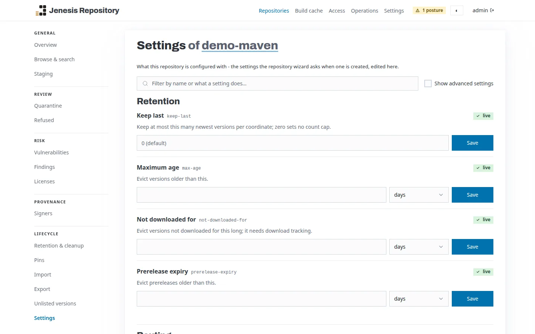The image size is (535, 334).
Task: Save the Not downloaded for setting
Action: [x=473, y=247]
